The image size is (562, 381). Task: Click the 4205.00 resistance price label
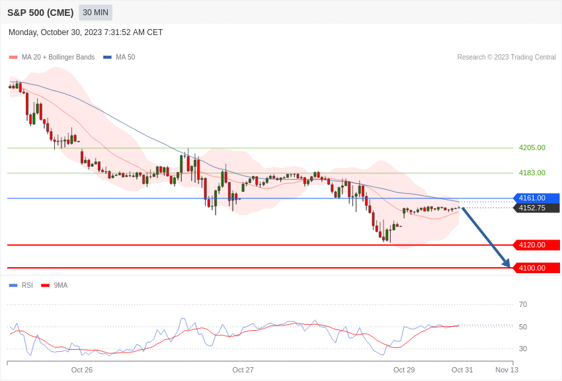(532, 148)
